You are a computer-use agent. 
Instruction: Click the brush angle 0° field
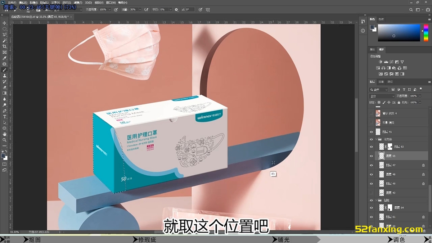[x=190, y=9]
